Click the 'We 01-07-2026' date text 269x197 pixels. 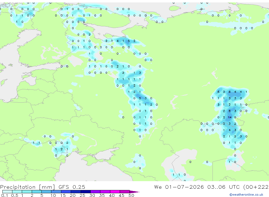click(x=179, y=187)
